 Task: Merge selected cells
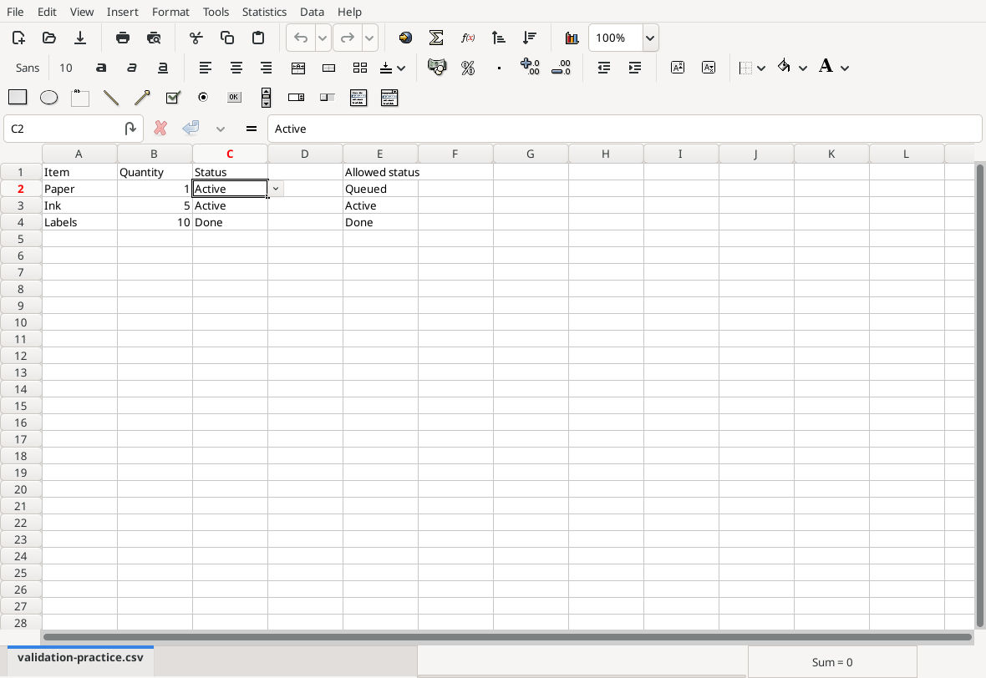(329, 68)
